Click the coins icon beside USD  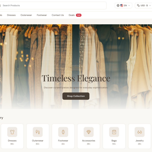[138, 6]
